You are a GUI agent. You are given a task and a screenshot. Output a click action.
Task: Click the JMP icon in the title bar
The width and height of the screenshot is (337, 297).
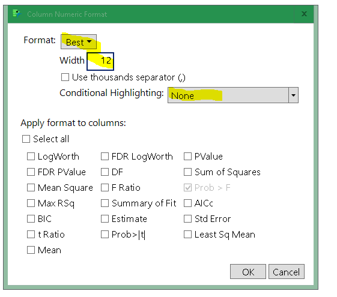click(17, 14)
